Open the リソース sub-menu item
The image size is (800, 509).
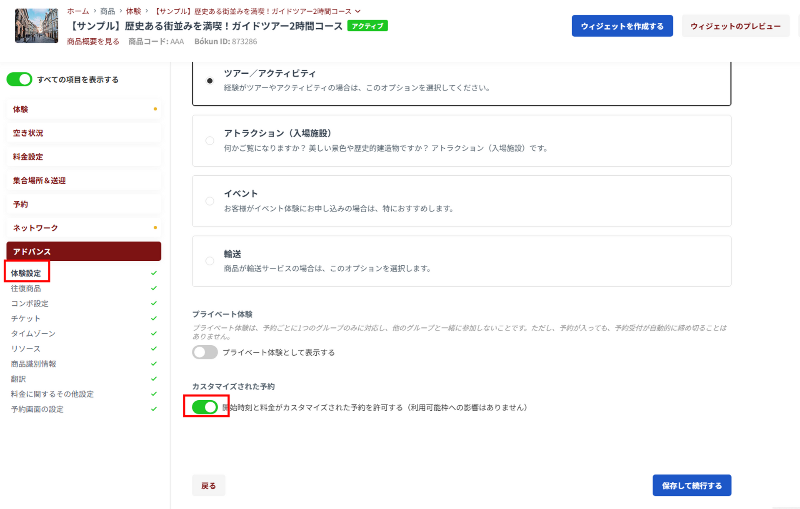point(26,349)
